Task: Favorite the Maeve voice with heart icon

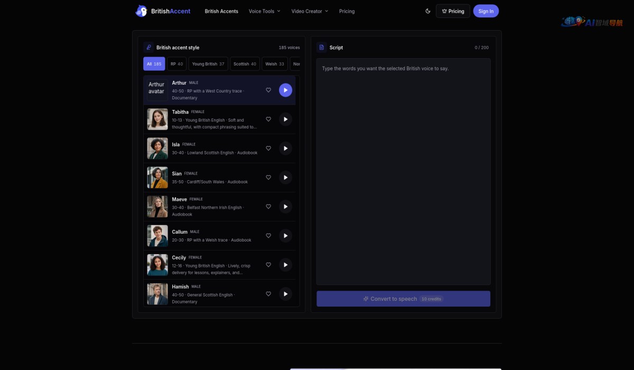Action: coord(268,207)
